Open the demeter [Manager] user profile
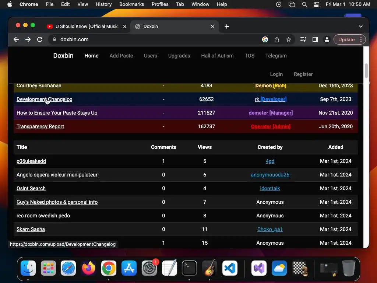Screen dimensions: 377x283 coord(271,113)
